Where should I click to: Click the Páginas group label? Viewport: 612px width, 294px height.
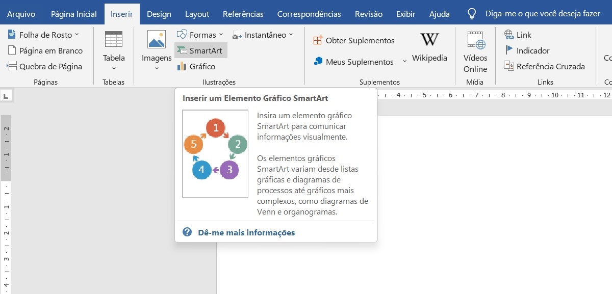[x=45, y=82]
